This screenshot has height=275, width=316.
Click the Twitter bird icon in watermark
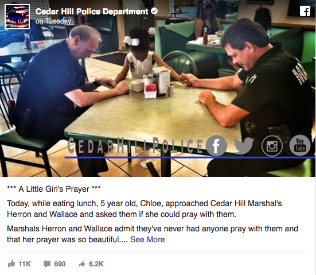click(x=244, y=145)
